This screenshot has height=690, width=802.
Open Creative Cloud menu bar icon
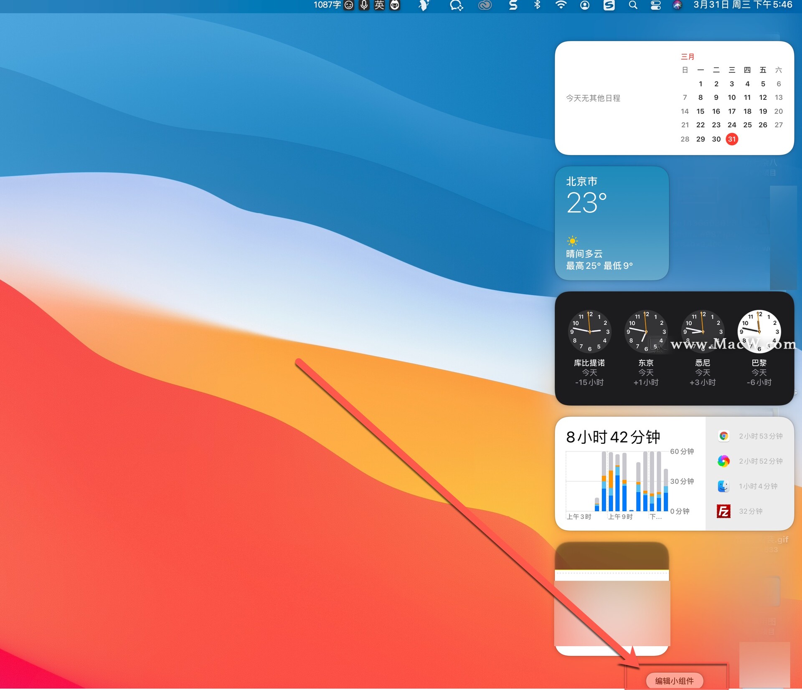tap(485, 5)
